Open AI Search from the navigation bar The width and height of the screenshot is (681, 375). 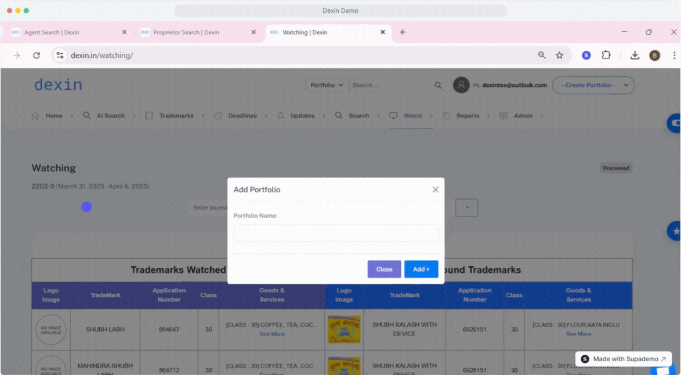click(x=86, y=115)
